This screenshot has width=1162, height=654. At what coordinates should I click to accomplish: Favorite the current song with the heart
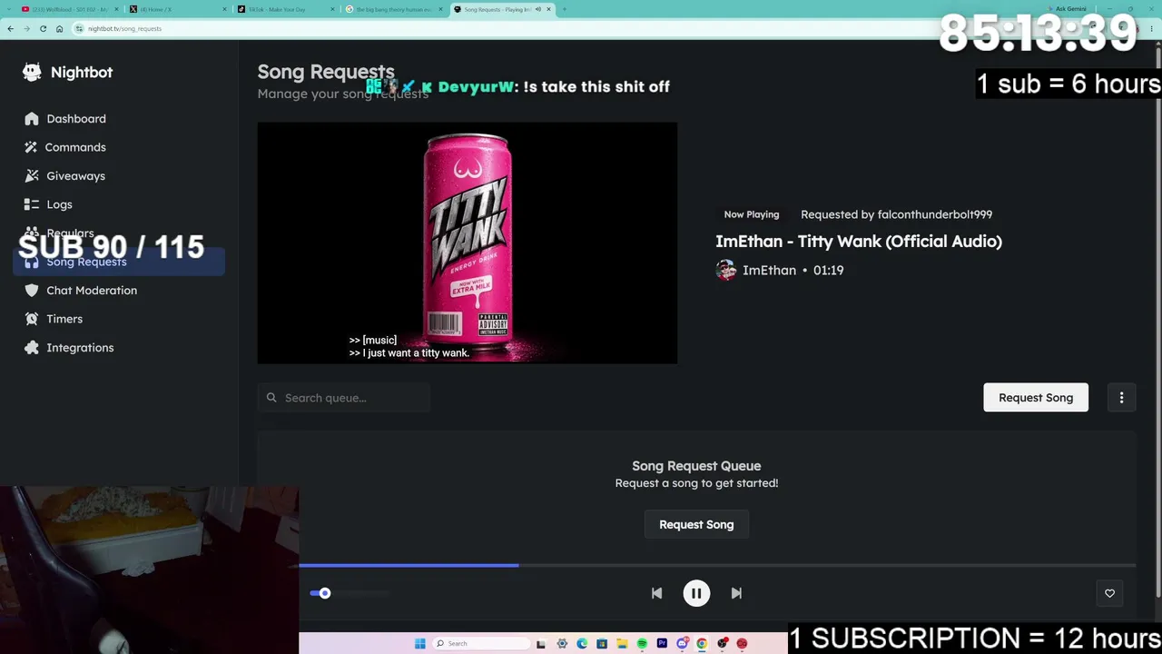1109,593
